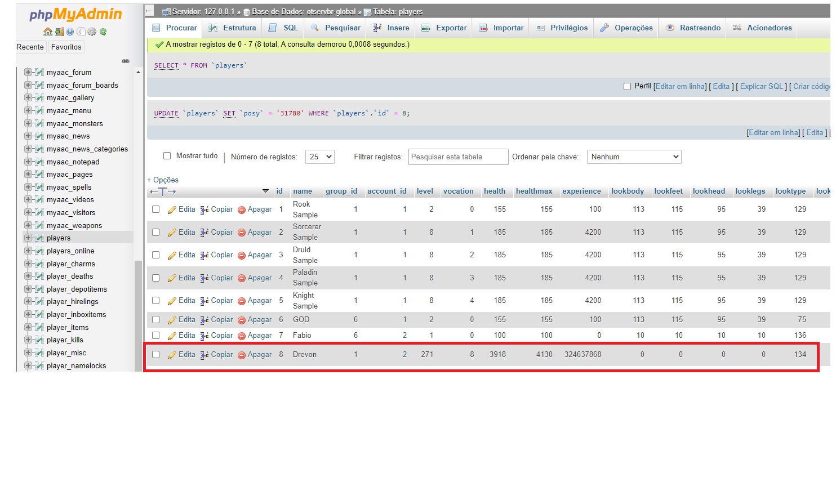Image resolution: width=836 pixels, height=482 pixels.
Task: Enable the Mostrar tudo checkbox
Action: pos(167,156)
